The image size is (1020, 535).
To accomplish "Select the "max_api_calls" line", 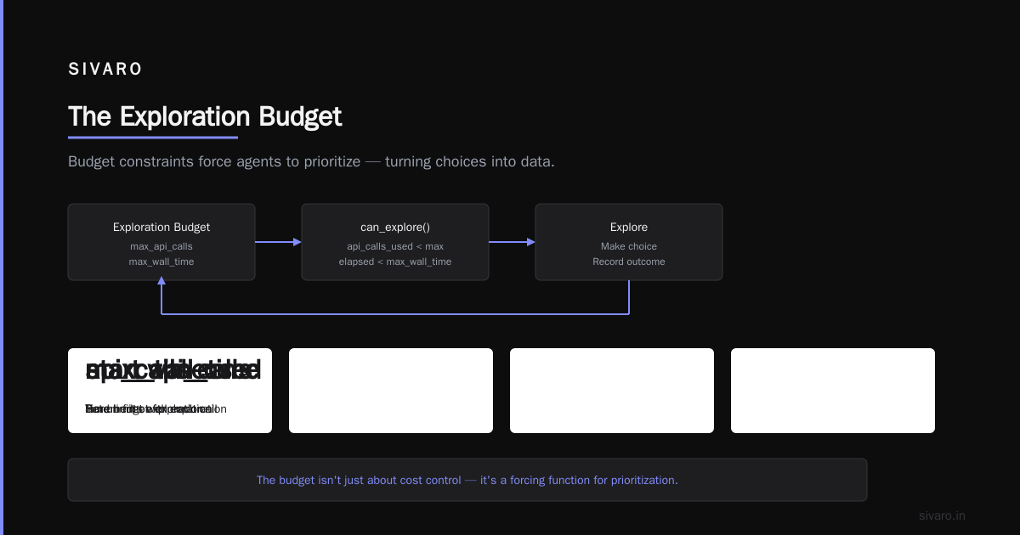I will tap(161, 246).
